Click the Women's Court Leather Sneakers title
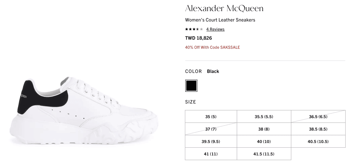Screen dimensions: 349x166 [220, 20]
